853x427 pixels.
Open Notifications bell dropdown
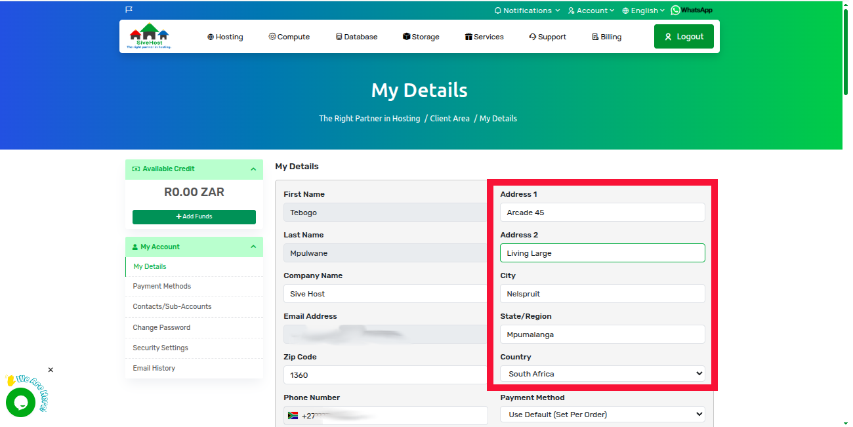[x=527, y=10]
